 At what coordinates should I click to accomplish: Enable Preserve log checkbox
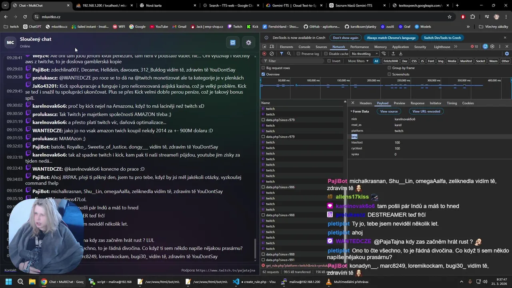tap(298, 54)
